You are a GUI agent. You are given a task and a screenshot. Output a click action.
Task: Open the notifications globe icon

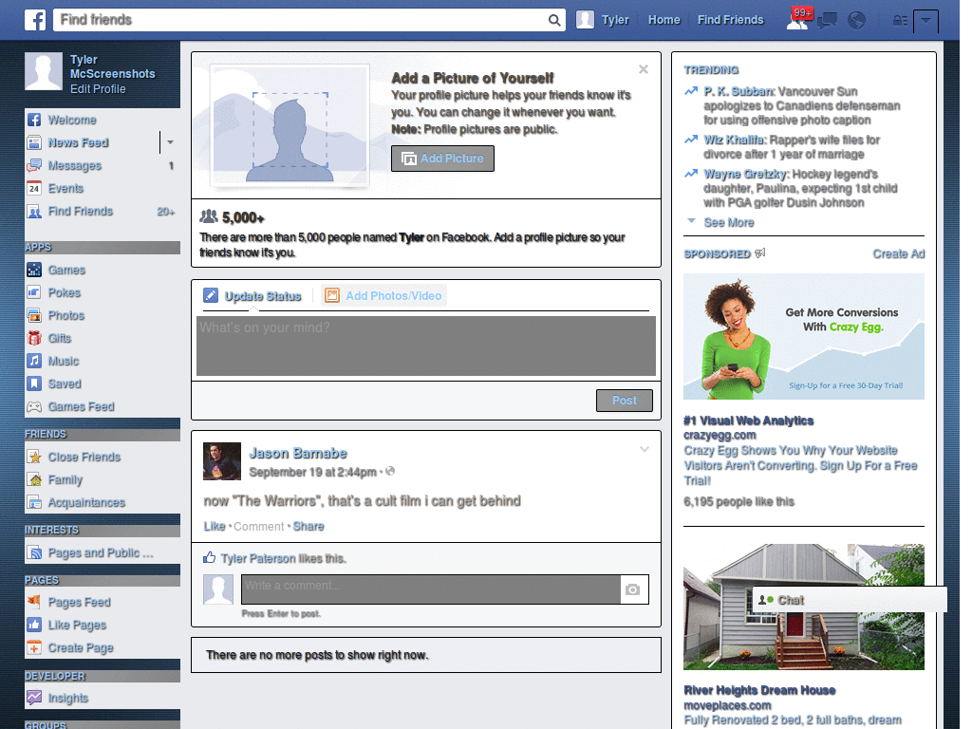pyautogui.click(x=857, y=21)
